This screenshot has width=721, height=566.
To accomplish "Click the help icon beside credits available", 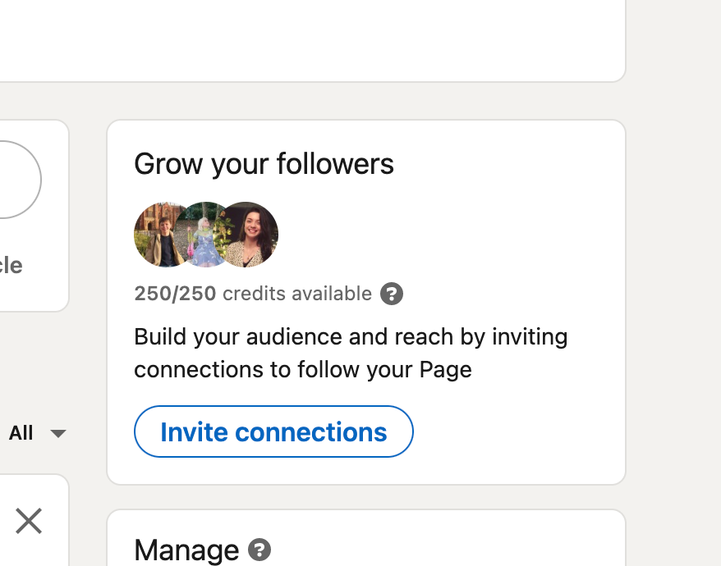I will coord(392,294).
